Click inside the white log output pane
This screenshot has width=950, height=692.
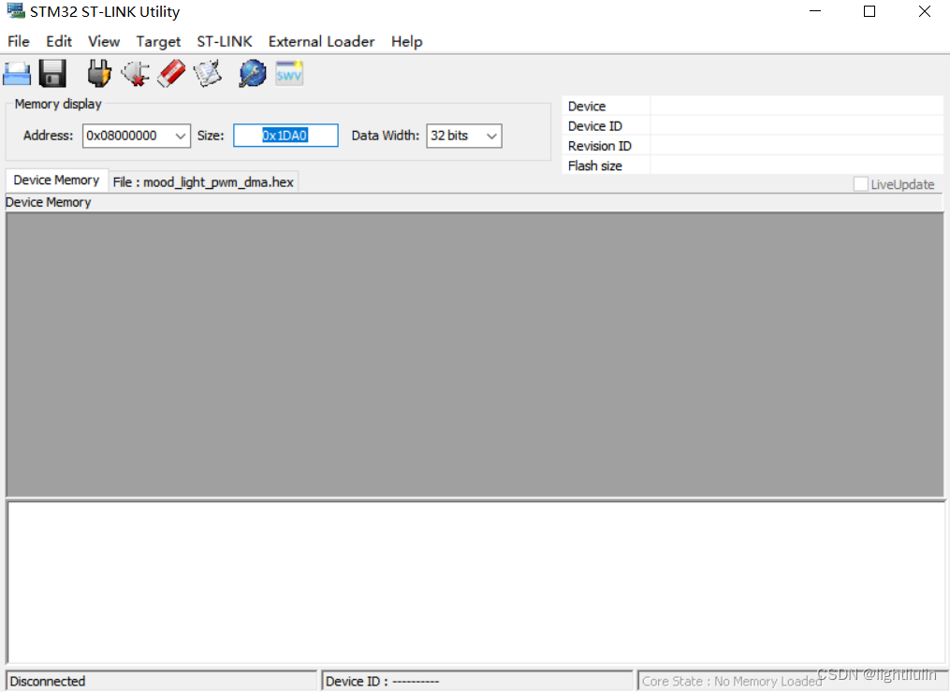(476, 582)
